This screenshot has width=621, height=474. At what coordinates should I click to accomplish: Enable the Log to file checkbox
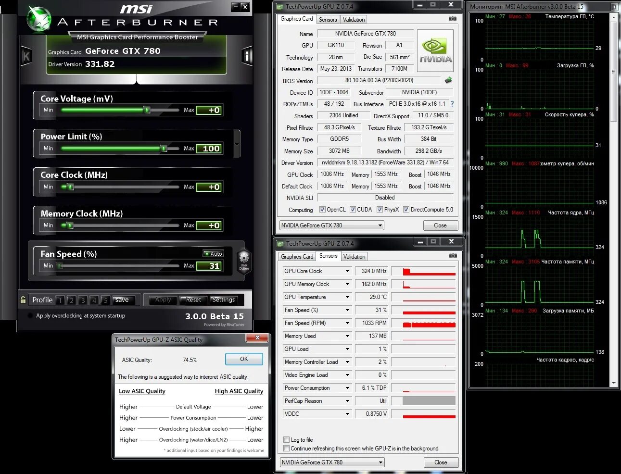click(x=287, y=439)
